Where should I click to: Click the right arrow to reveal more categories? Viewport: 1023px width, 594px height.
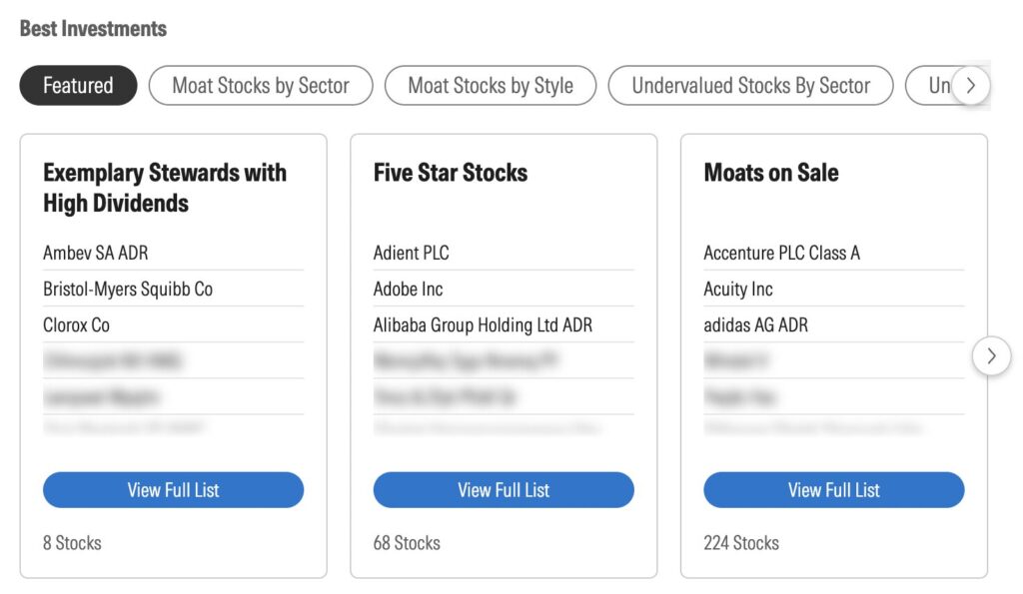970,86
